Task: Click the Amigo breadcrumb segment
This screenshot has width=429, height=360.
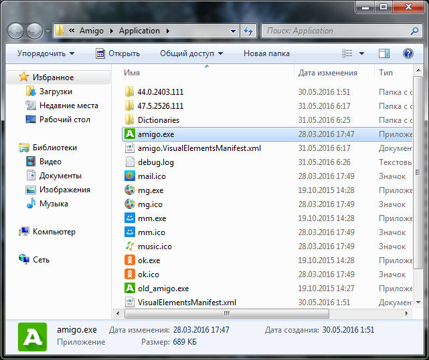Action: click(x=92, y=31)
